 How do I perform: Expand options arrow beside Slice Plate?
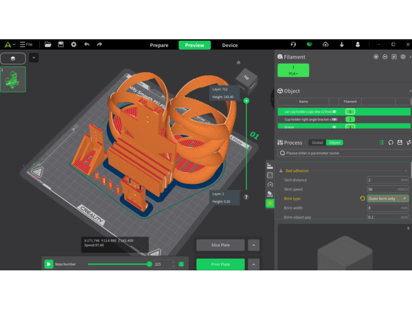coord(253,245)
